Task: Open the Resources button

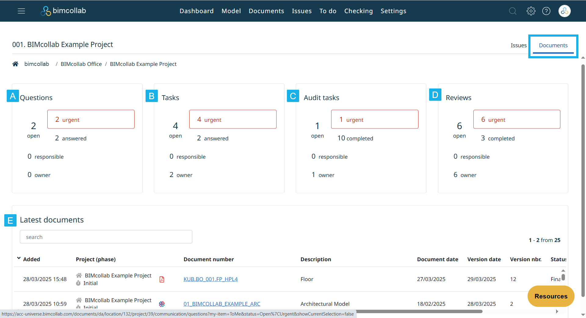Action: tap(551, 296)
